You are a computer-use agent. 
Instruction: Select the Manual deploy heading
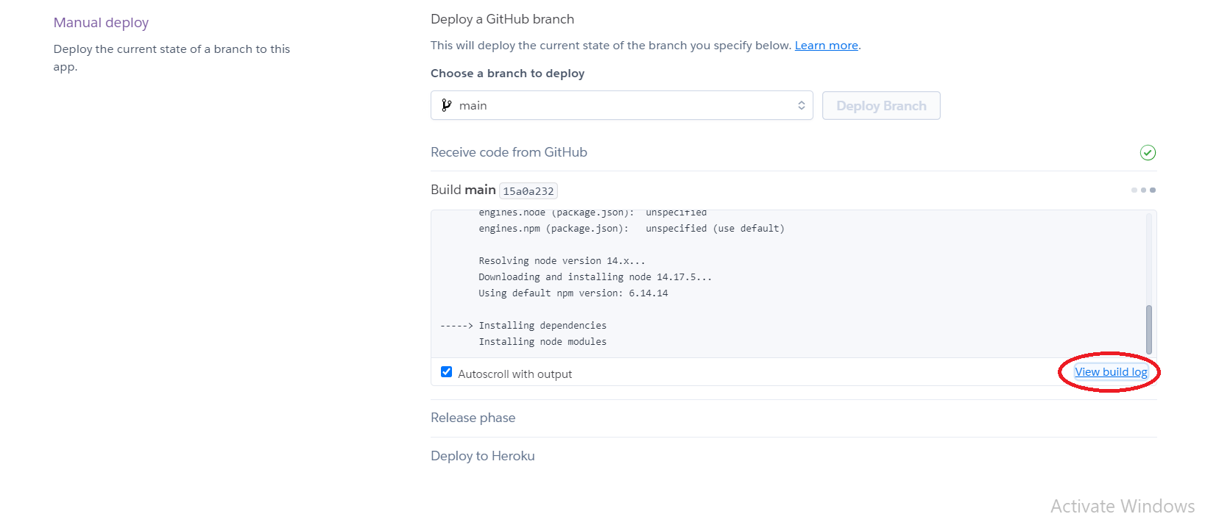(x=101, y=23)
